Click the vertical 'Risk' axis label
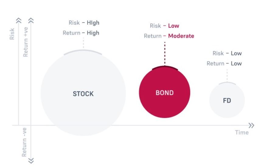265x167 pixels. [x=12, y=34]
